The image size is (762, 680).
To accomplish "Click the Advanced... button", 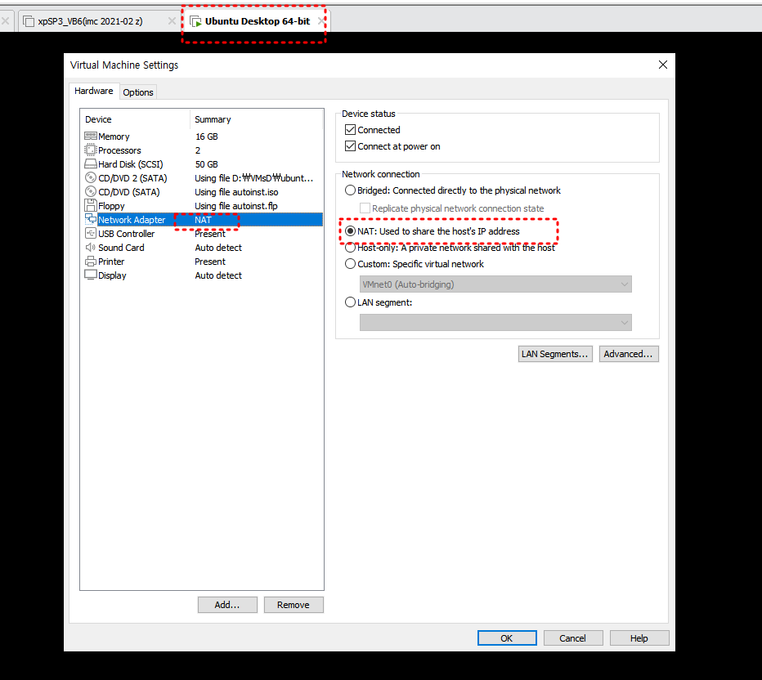I will 629,354.
